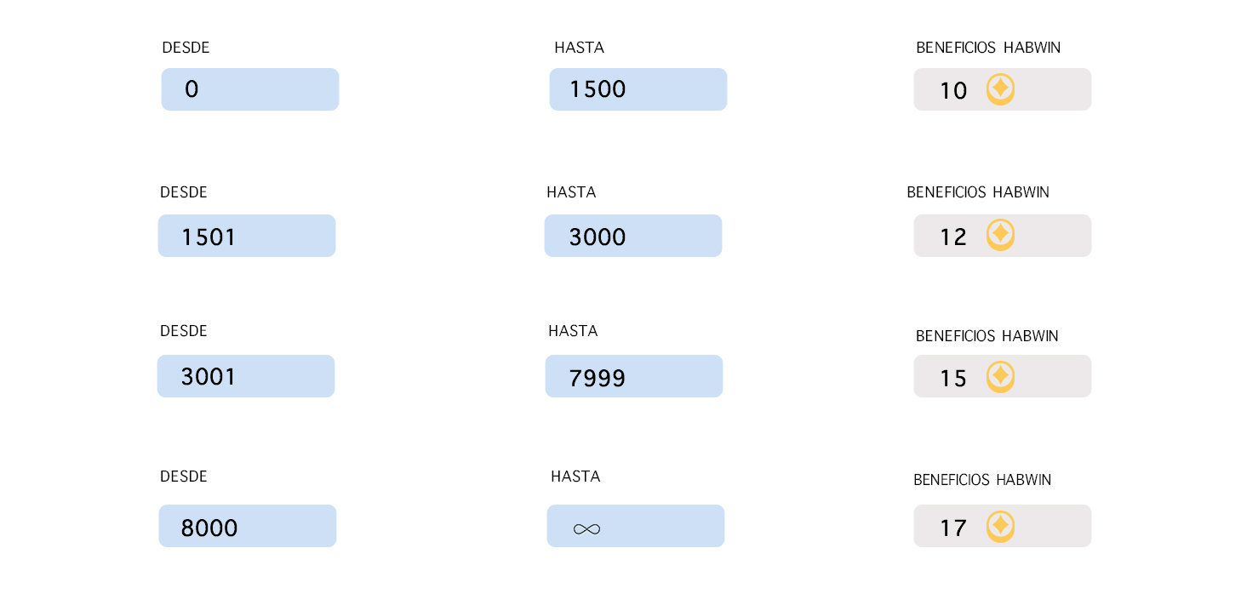The width and height of the screenshot is (1241, 605).
Task: Focus the HASTA field with value 3000
Action: [633, 236]
